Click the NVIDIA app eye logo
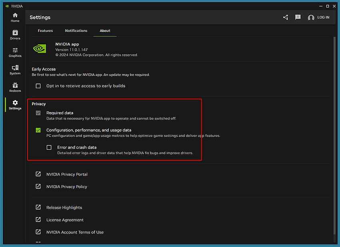The image size is (340, 247). (40, 49)
